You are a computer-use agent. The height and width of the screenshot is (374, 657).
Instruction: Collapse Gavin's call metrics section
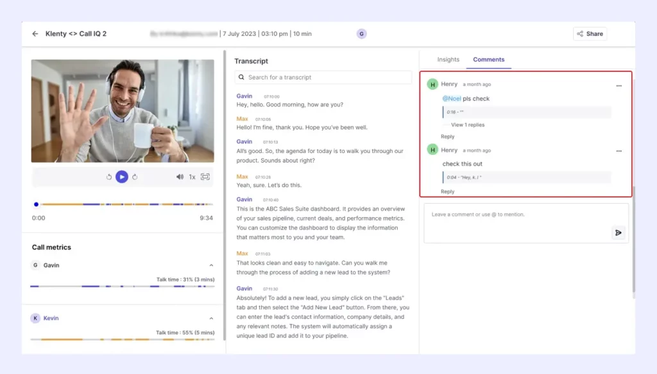(211, 265)
